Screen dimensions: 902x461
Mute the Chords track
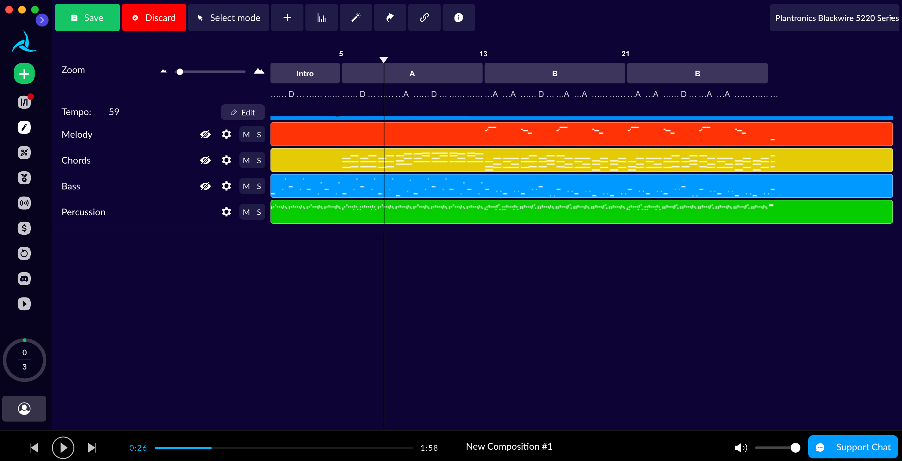(x=246, y=161)
